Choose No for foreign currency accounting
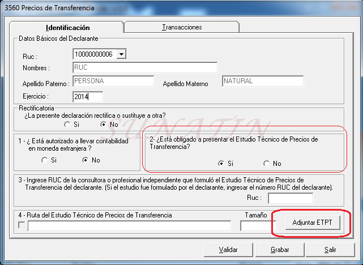This screenshot has width=363, height=265. (x=83, y=160)
